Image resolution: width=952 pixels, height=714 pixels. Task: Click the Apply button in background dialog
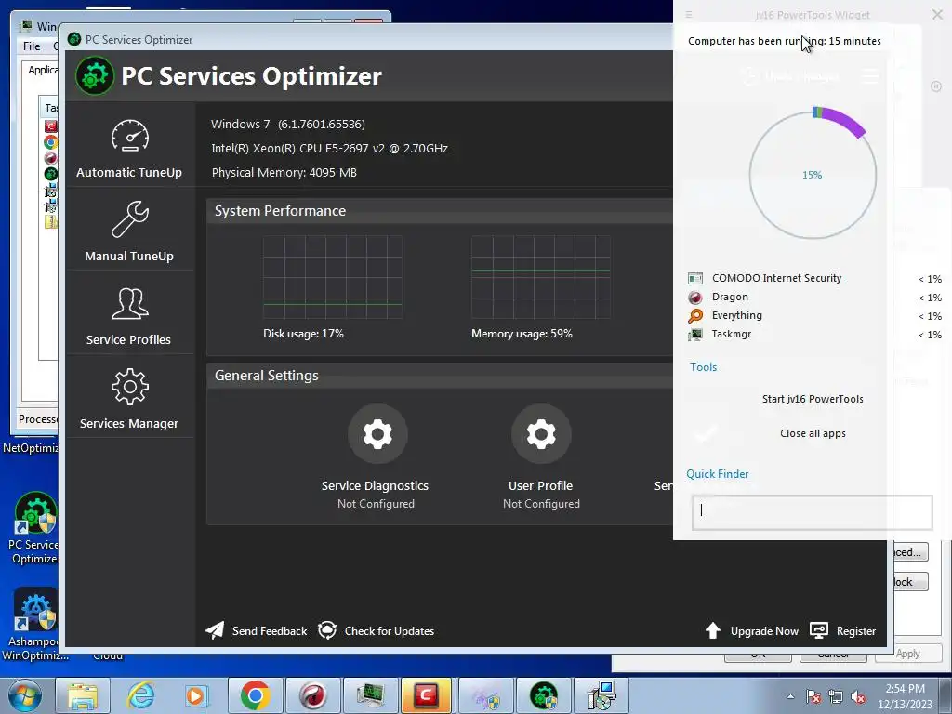(x=907, y=654)
